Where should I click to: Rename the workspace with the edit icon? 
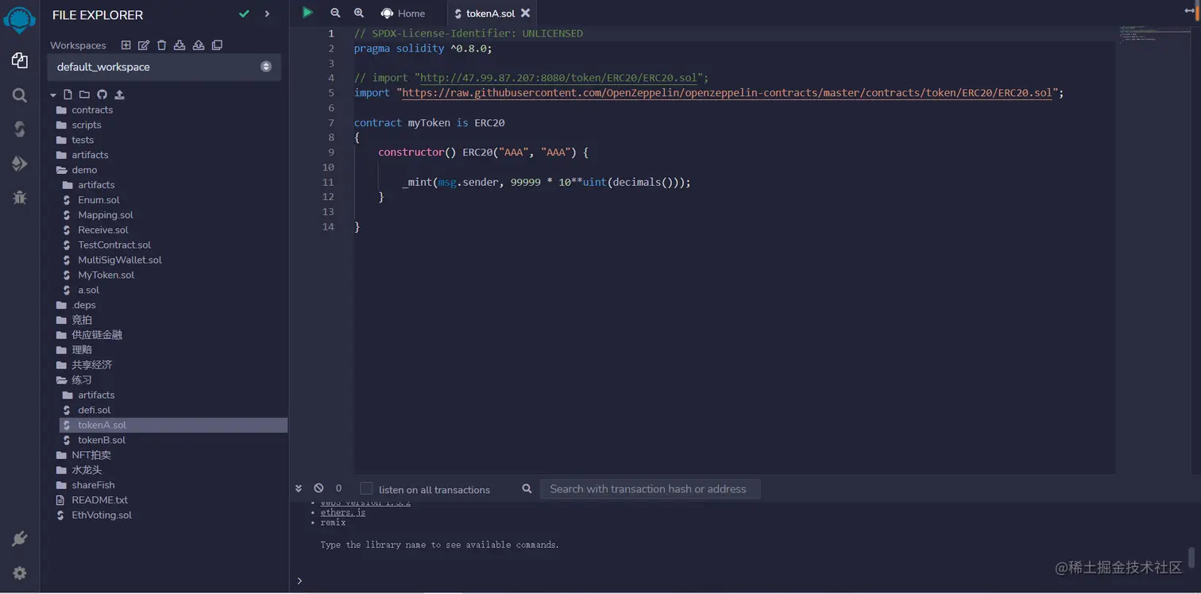[x=144, y=45]
